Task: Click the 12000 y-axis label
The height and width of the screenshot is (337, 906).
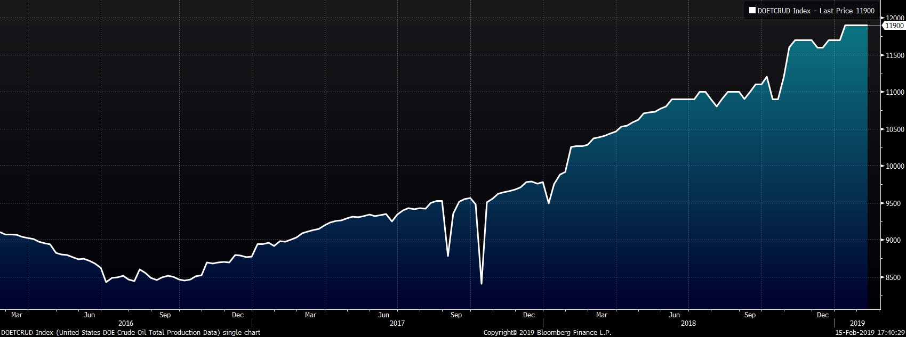Action: point(895,18)
